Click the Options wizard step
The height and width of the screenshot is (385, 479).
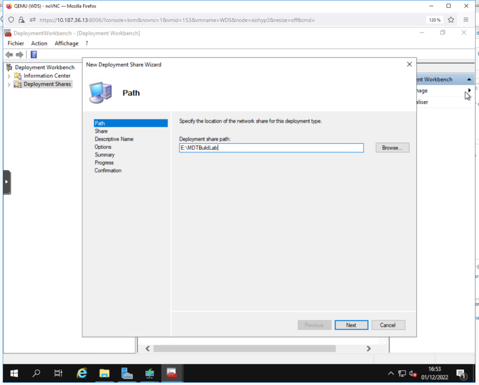click(103, 147)
